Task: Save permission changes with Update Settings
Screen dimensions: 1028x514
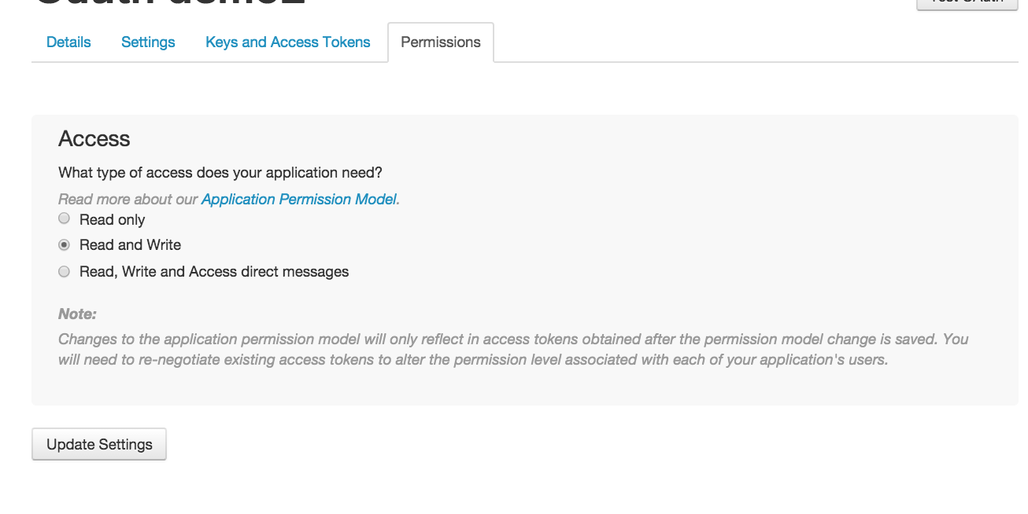Action: click(x=98, y=443)
